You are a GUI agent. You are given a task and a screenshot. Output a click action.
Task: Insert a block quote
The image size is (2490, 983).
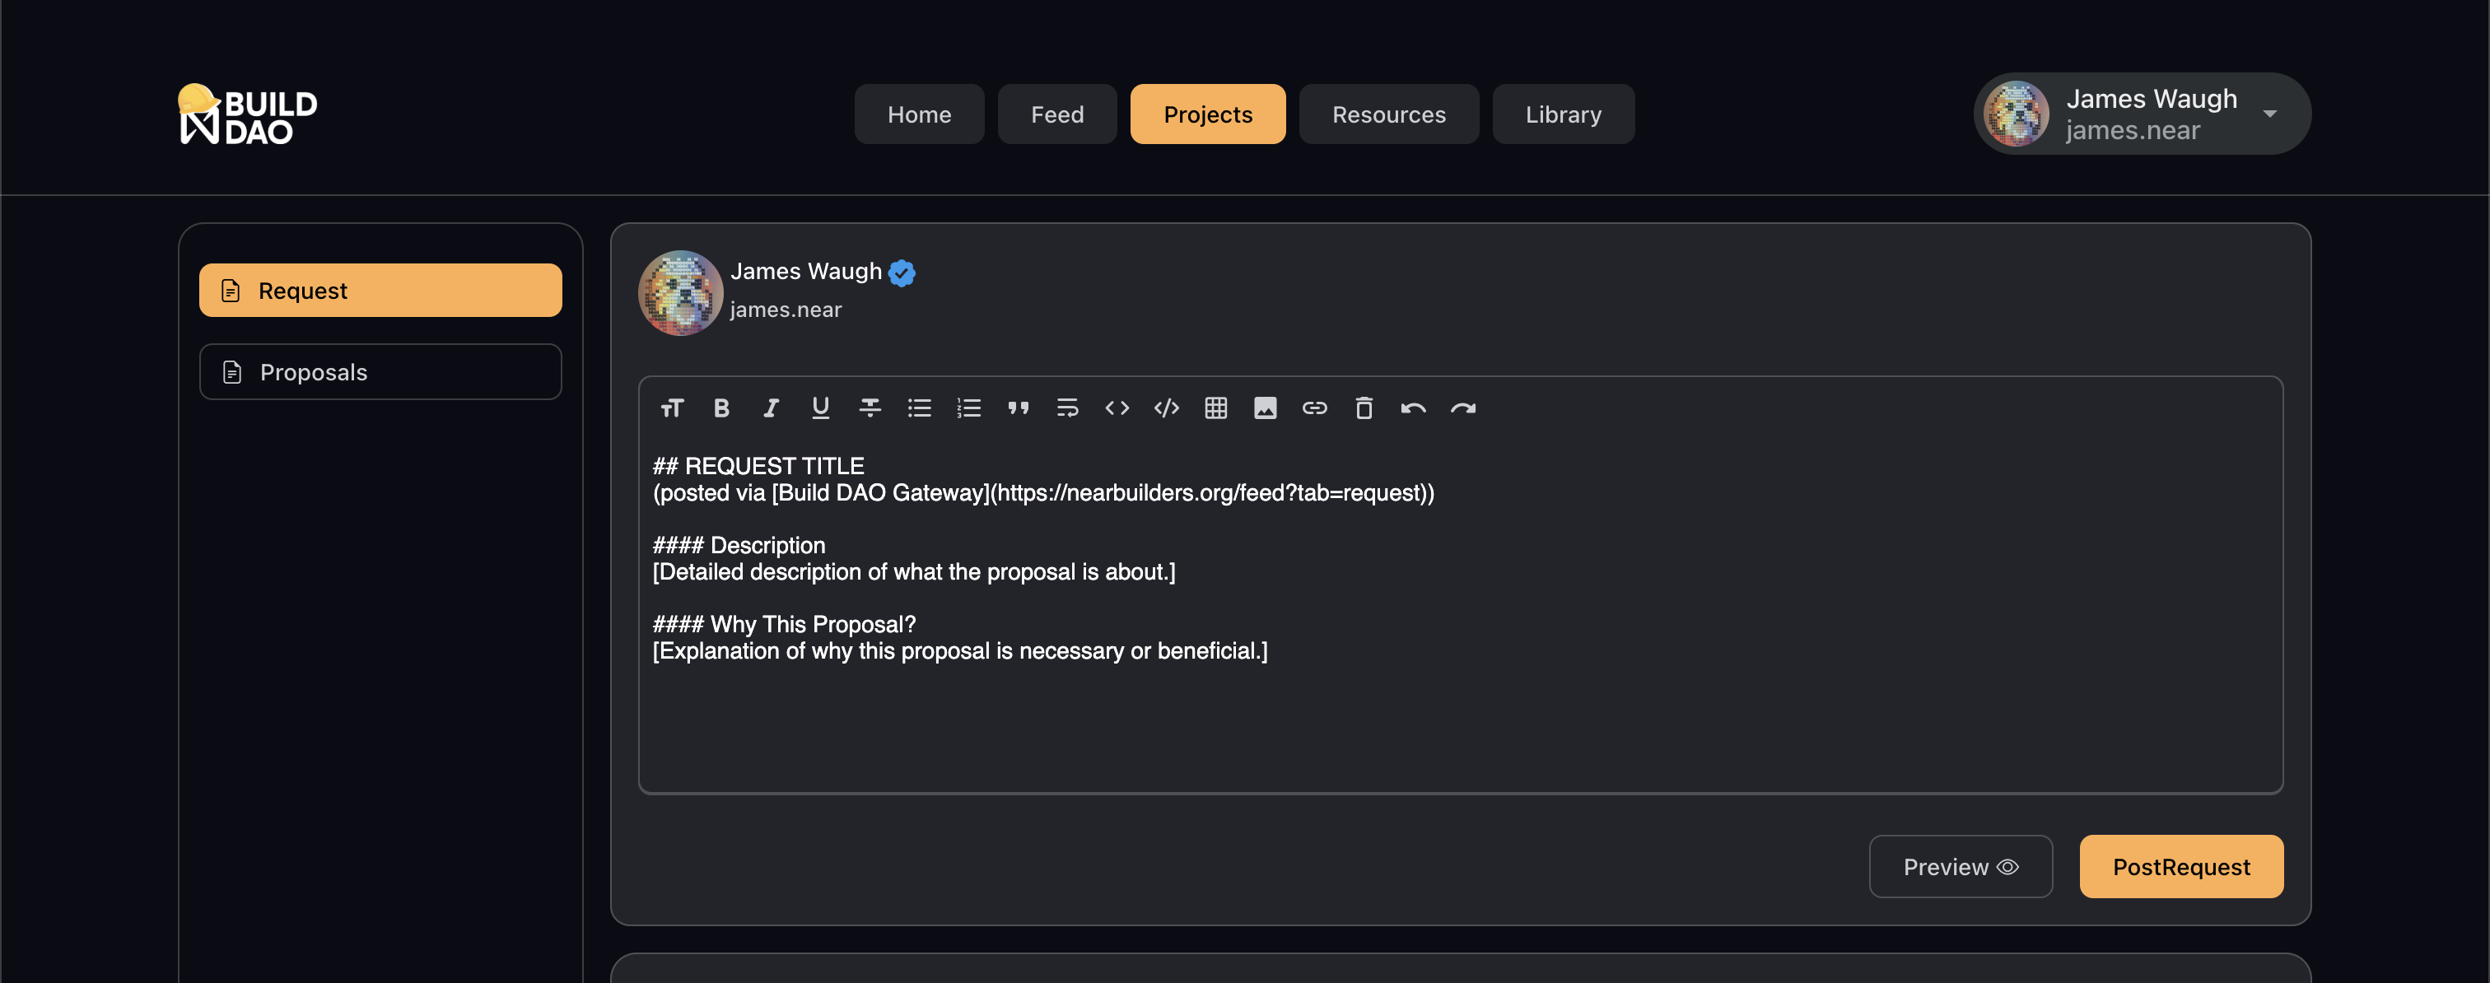click(1018, 408)
